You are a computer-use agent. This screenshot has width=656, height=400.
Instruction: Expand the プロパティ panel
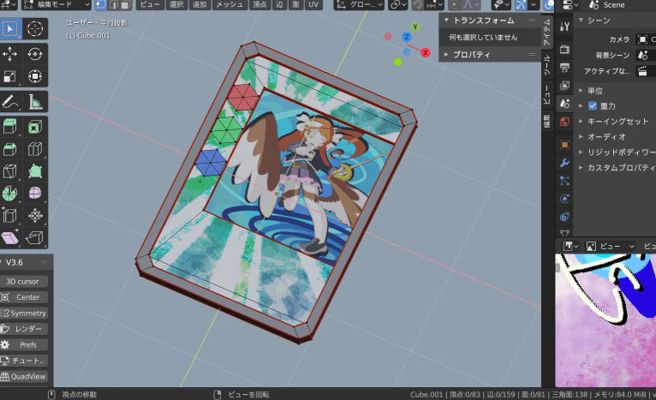[x=447, y=55]
